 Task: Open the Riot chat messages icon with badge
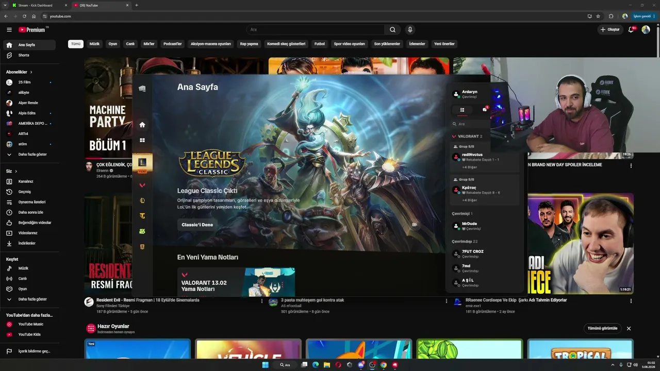[x=485, y=110]
